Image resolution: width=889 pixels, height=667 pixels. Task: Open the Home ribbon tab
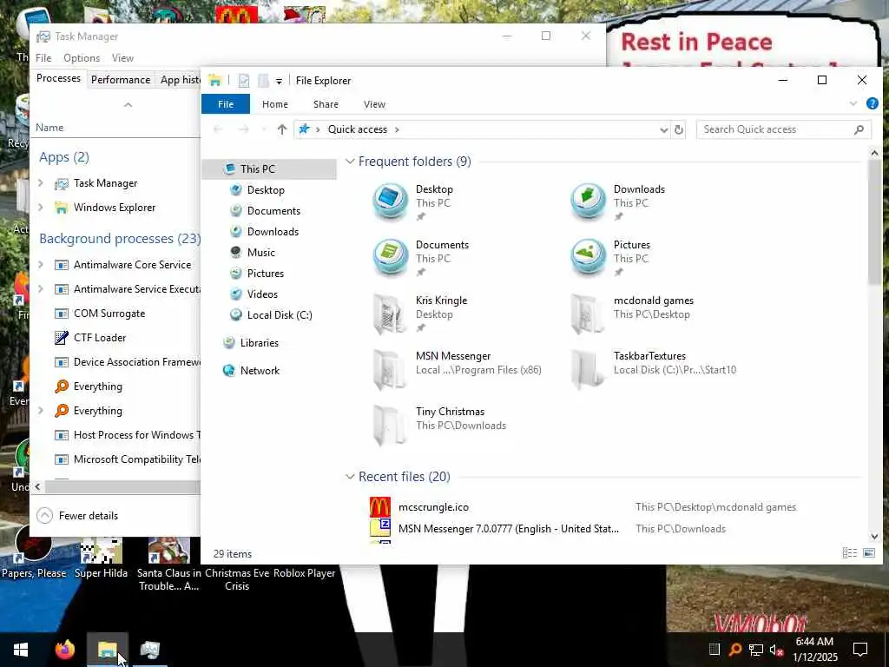(x=275, y=104)
